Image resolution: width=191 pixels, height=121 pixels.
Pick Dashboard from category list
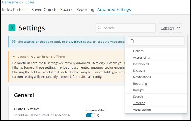(156, 64)
